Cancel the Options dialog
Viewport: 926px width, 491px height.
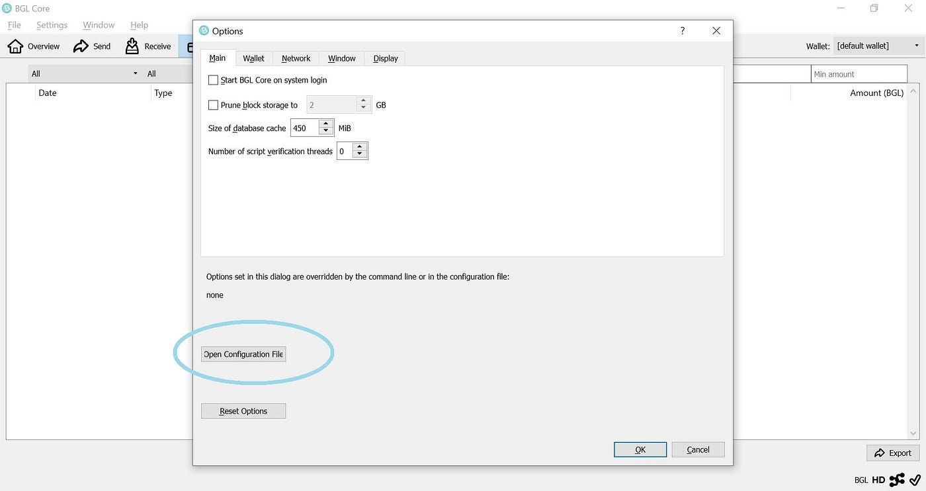tap(698, 449)
